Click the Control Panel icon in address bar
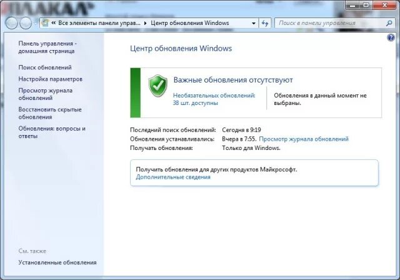This screenshot has height=280, width=400. pyautogui.click(x=46, y=23)
